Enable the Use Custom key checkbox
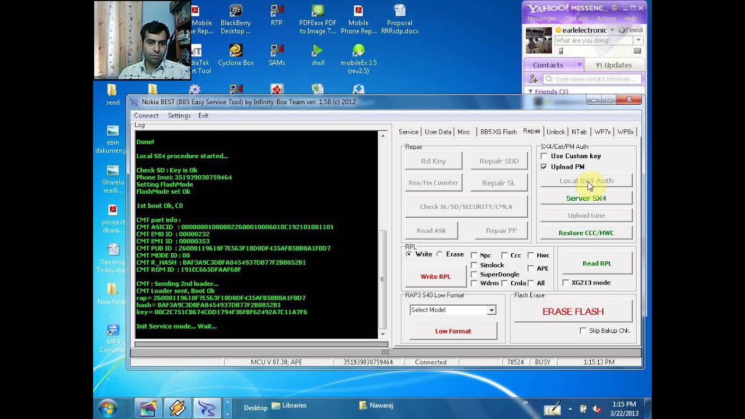The image size is (745, 419). coord(544,156)
